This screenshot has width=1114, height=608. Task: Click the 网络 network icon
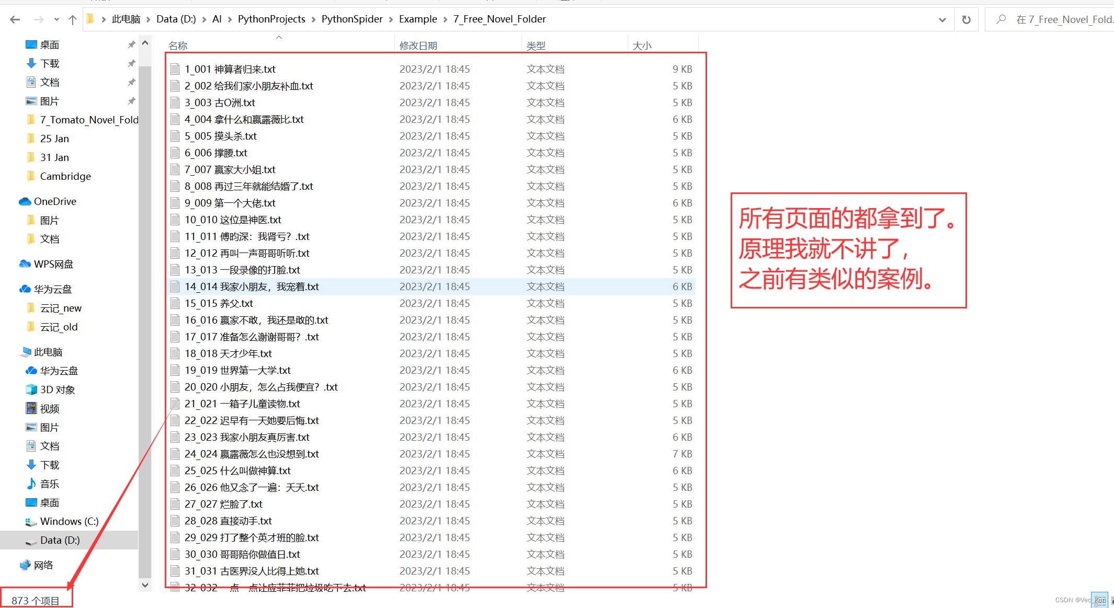pos(25,565)
